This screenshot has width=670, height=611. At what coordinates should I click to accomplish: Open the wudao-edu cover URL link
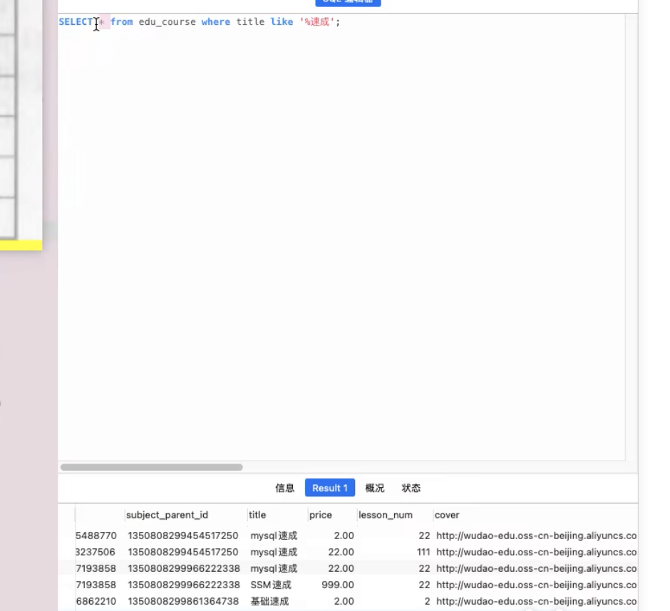535,536
